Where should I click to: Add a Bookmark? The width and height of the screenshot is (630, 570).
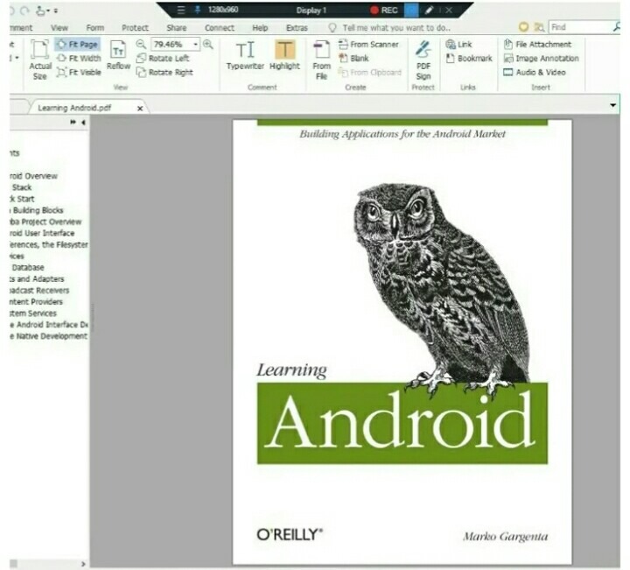tap(469, 59)
